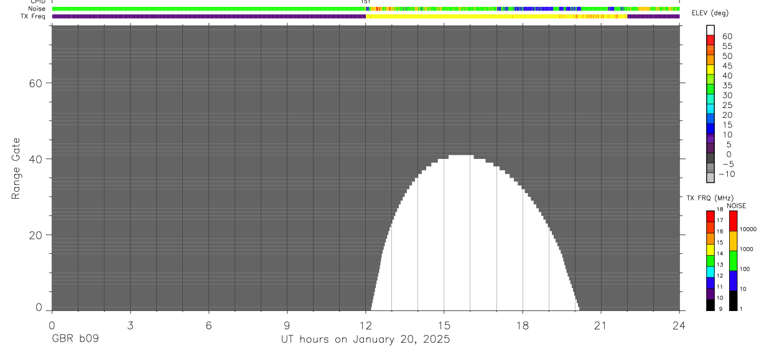Click the Noise color strip above the plot

(x=366, y=9)
